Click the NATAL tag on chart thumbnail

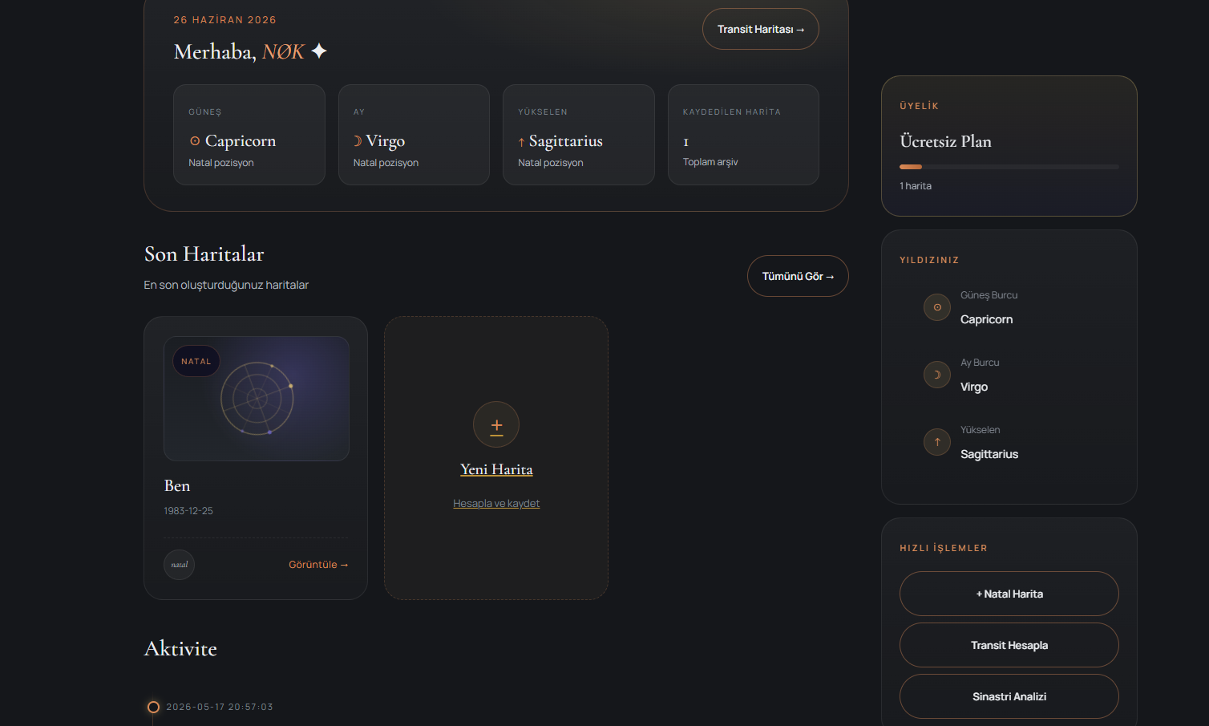coord(196,362)
